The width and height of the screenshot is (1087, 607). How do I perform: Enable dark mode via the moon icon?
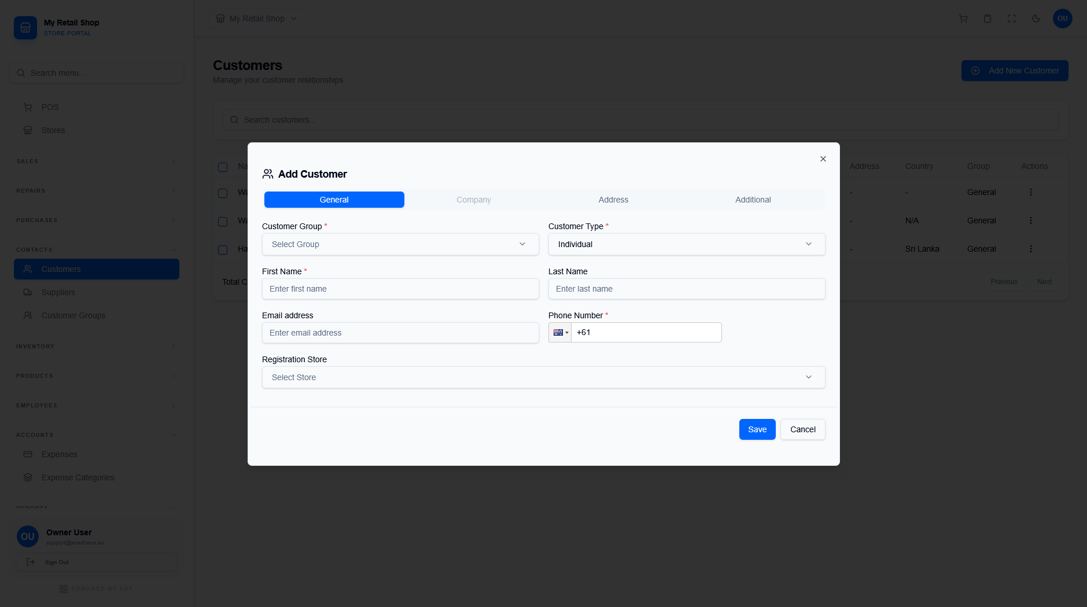1036,19
